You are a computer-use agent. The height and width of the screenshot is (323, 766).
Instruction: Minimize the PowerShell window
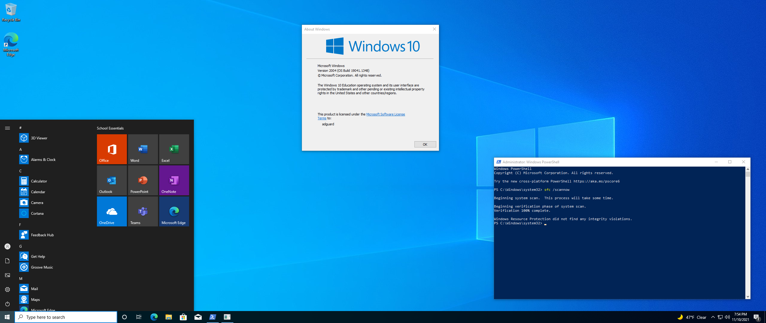click(x=716, y=162)
